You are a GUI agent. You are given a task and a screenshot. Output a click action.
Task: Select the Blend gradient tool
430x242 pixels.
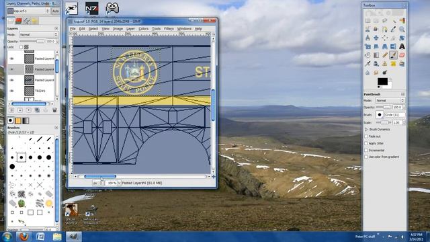(x=376, y=55)
